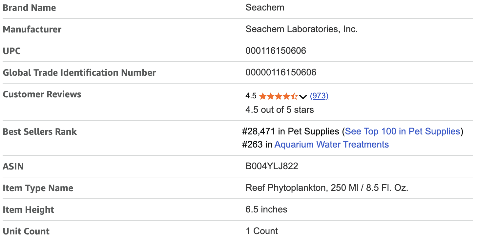Select the ASIN code B004YLJ822
This screenshot has width=477, height=240.
[272, 166]
